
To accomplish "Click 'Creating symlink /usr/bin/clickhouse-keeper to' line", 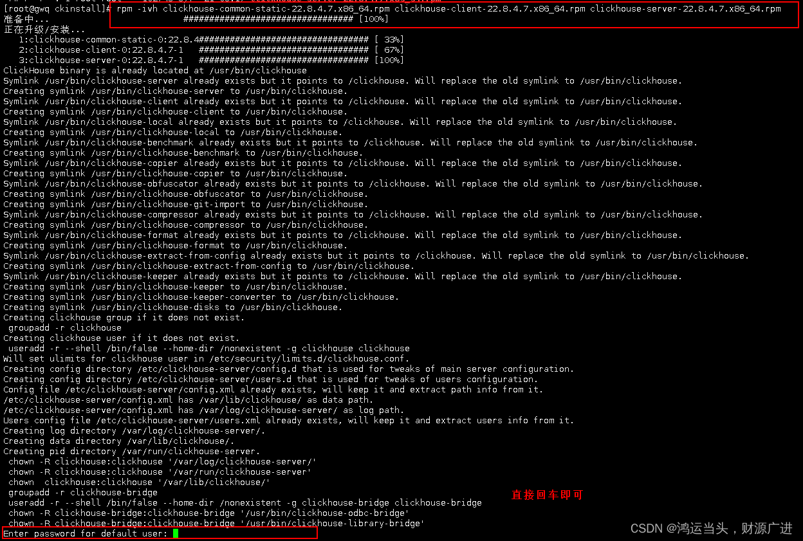I will (176, 286).
